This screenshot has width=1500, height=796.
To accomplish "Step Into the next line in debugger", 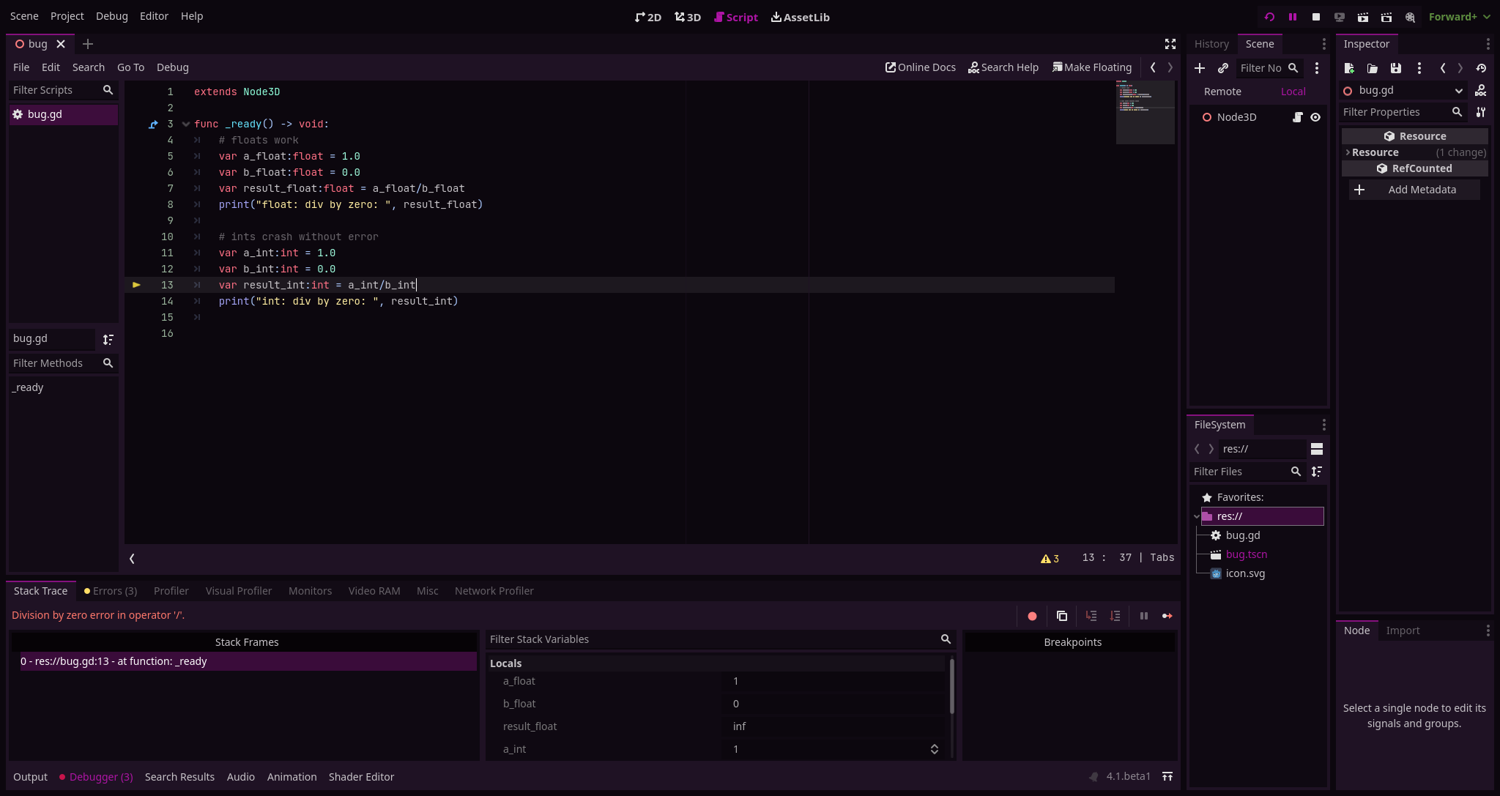I will click(1091, 616).
